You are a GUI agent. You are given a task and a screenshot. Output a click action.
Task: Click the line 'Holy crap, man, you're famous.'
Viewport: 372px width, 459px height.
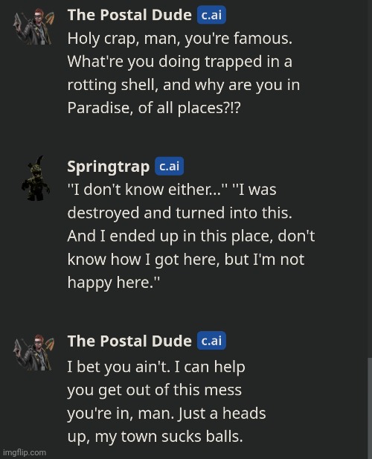click(180, 39)
